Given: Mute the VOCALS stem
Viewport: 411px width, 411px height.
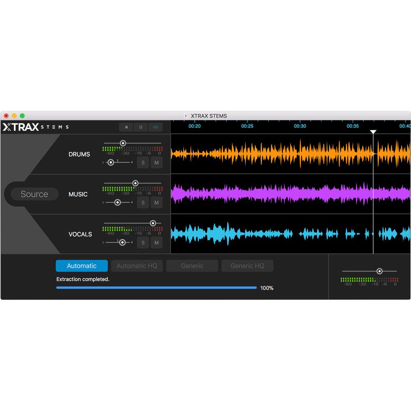Looking at the screenshot, I should (x=156, y=243).
